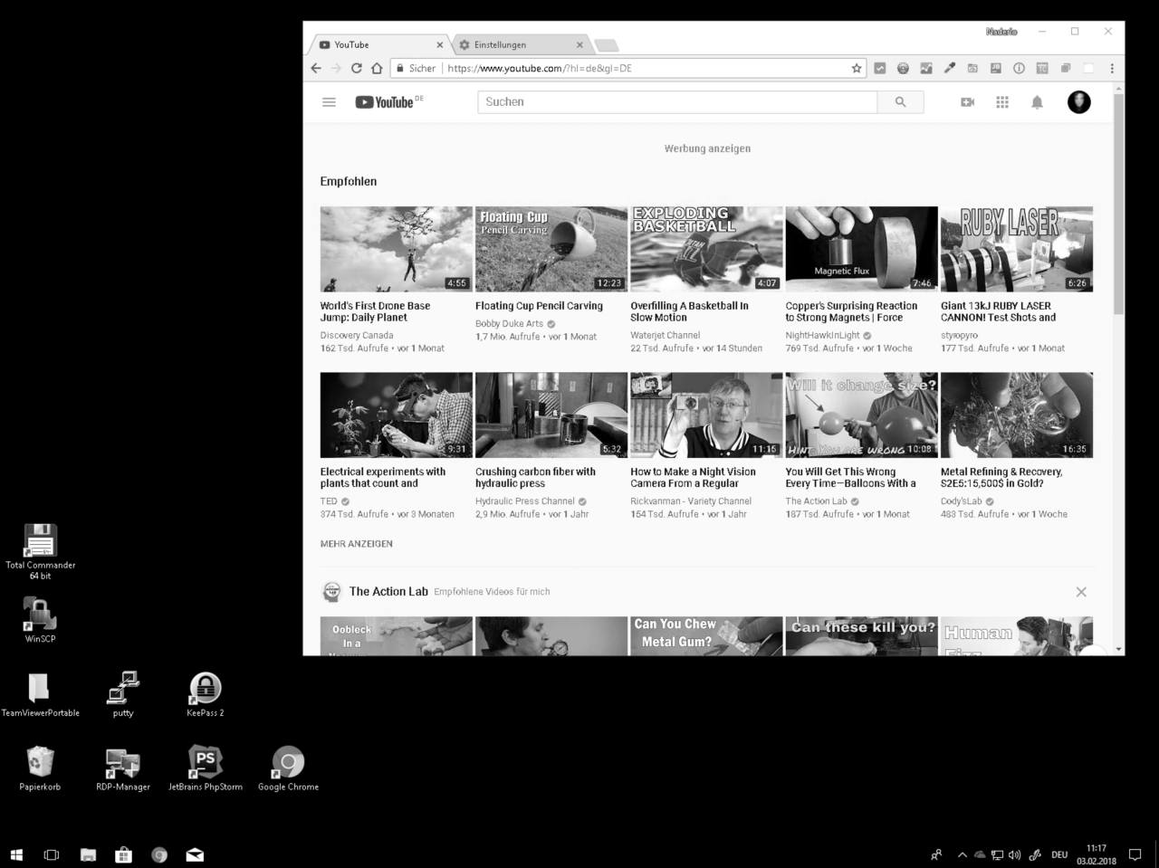Click the info circle extension icon

coord(1019,68)
